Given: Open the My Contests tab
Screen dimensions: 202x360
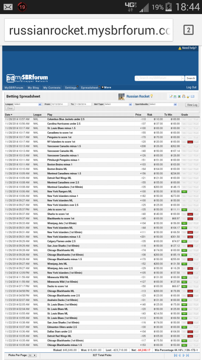Looking at the screenshot, I should click(52, 88).
